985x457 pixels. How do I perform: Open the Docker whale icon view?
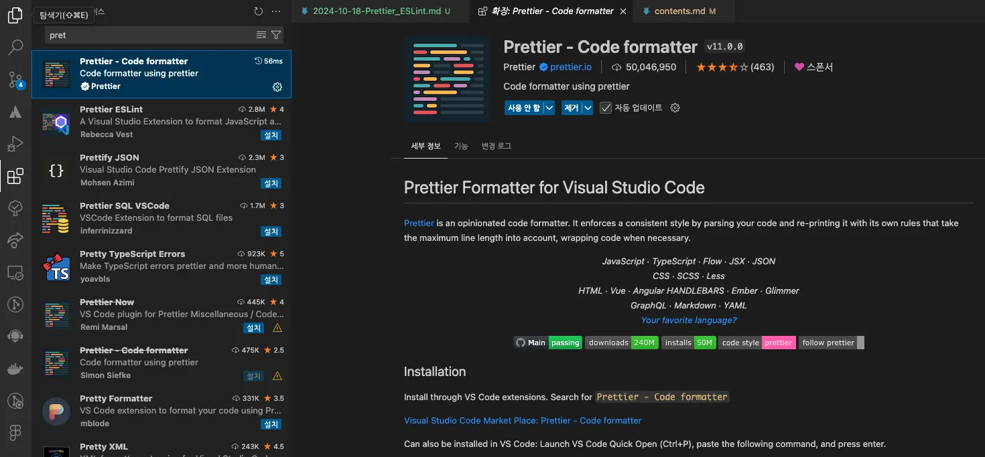pyautogui.click(x=15, y=369)
